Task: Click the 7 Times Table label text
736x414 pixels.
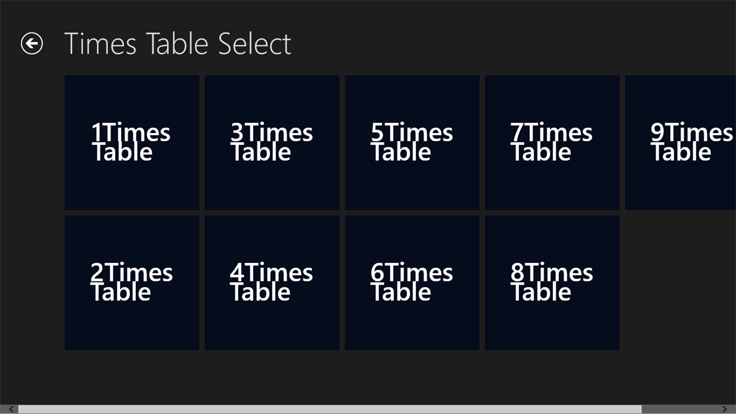Action: pos(551,142)
